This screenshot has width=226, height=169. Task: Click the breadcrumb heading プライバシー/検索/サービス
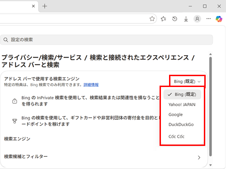[42, 58]
